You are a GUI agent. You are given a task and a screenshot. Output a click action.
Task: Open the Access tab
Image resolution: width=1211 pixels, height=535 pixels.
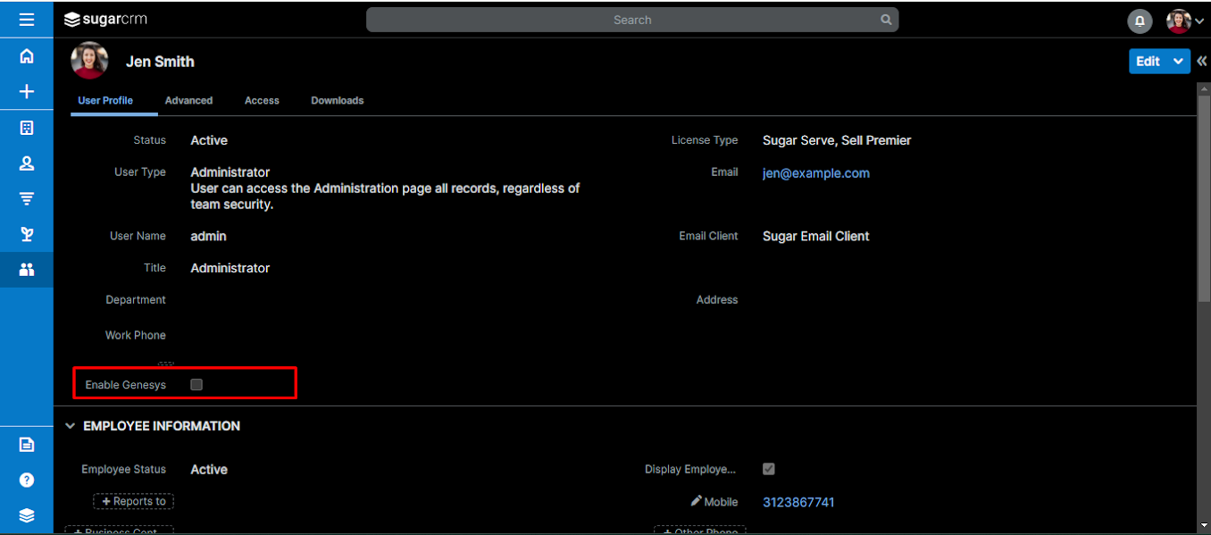pos(262,101)
